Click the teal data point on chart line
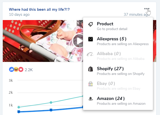 (51, 102)
